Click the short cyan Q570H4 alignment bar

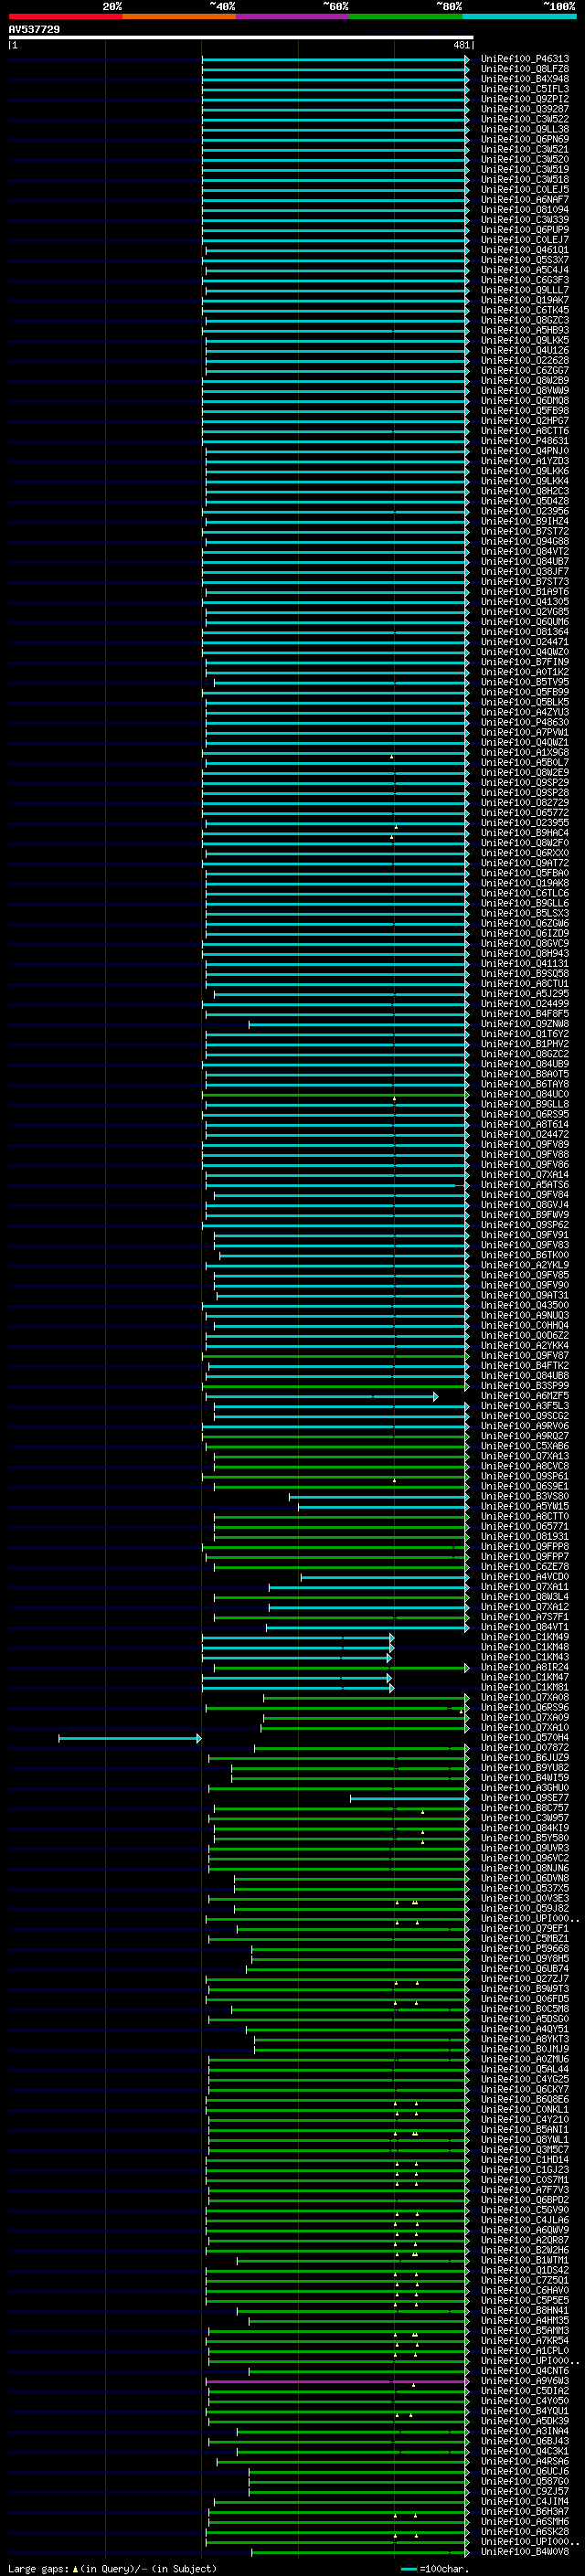pos(130,1738)
